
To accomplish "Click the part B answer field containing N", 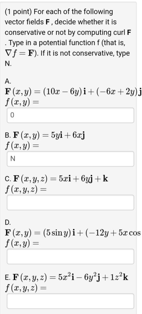I will (x=70, y=159).
